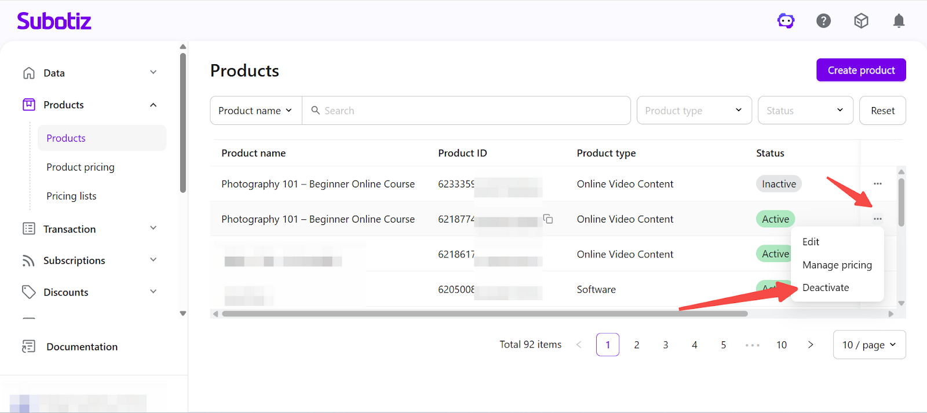Select Edit from the row menu
The height and width of the screenshot is (413, 927).
(811, 242)
